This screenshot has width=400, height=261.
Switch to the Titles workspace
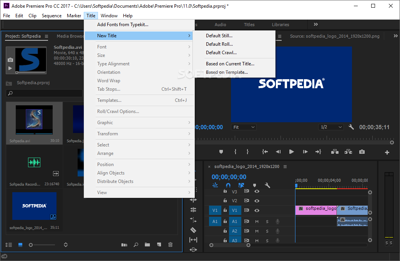pos(249,25)
